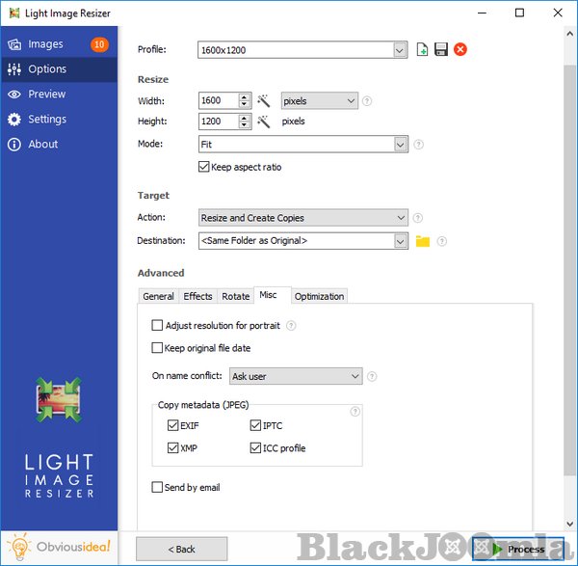Image resolution: width=578 pixels, height=566 pixels.
Task: Click the magic wand next to Height
Action: (x=264, y=121)
